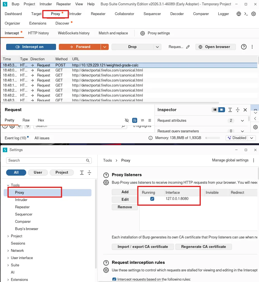The image size is (259, 282).
Task: Click gear icon under Request interception rules
Action: click(x=106, y=270)
